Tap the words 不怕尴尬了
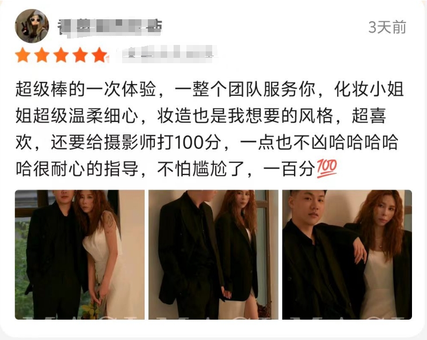The height and width of the screenshot is (340, 427). (x=201, y=169)
